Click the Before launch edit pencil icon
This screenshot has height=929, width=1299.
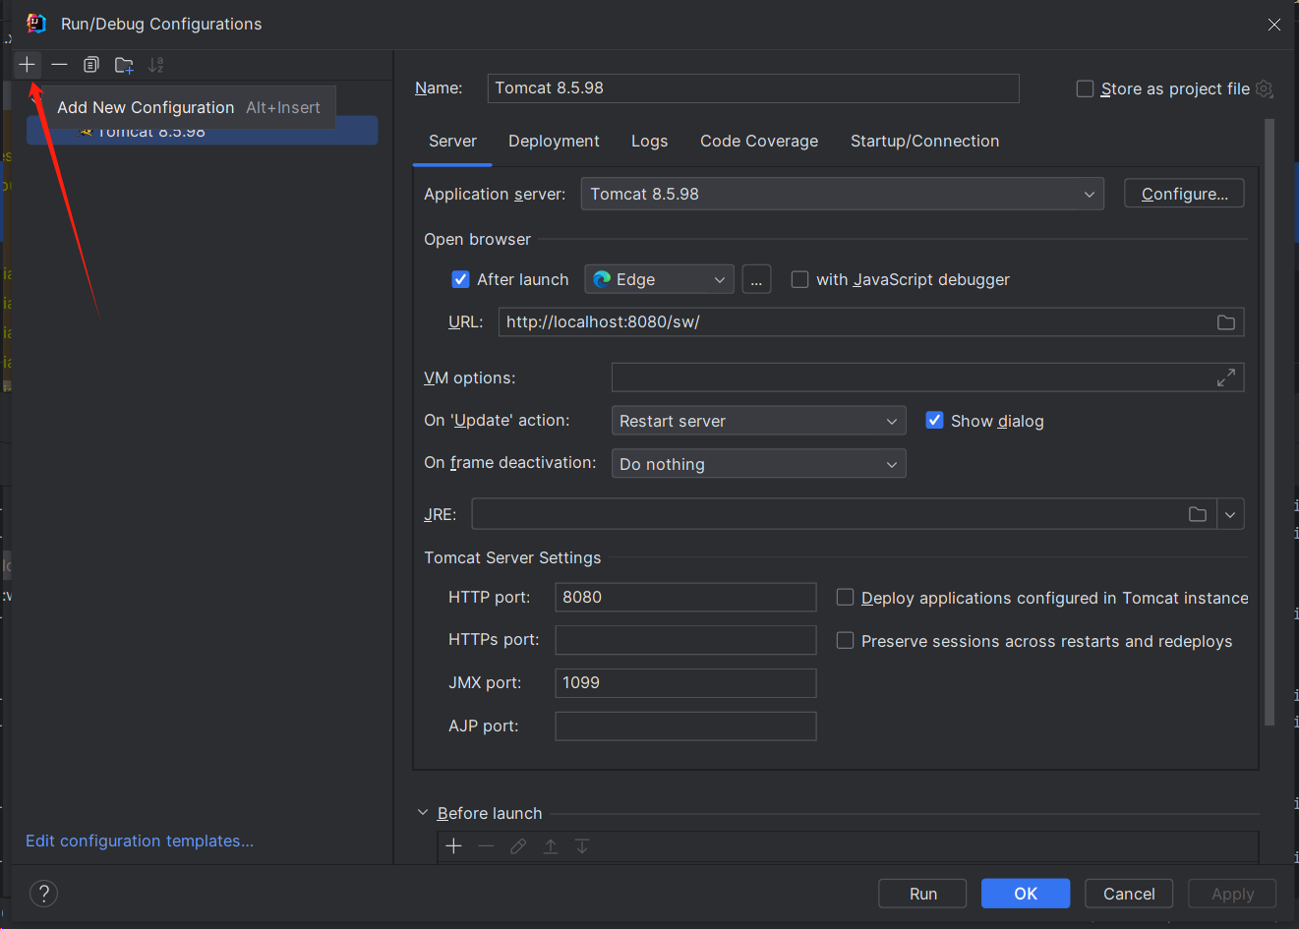click(x=518, y=846)
